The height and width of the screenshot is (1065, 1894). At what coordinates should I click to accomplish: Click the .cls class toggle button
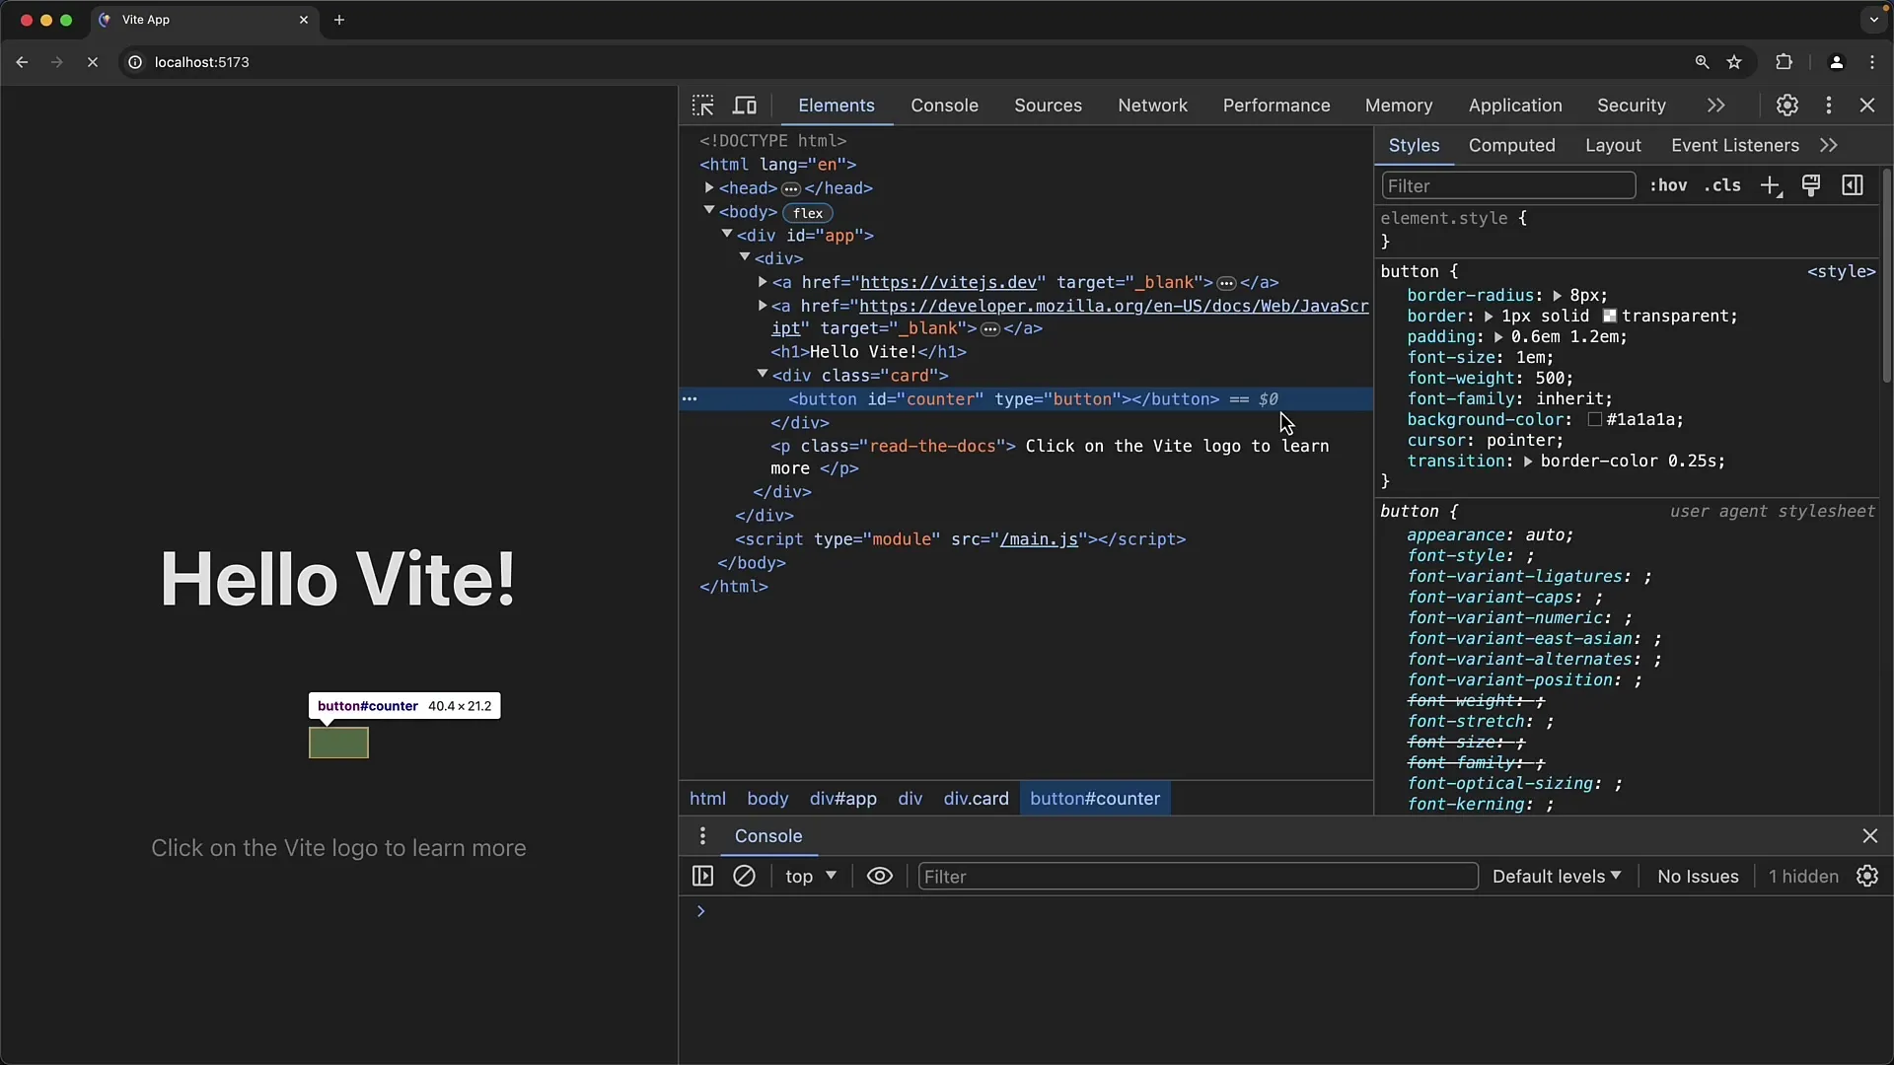click(1721, 186)
